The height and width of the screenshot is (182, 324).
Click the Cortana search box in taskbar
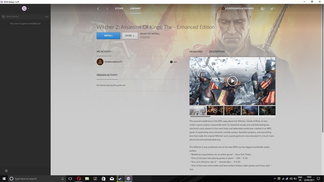[37, 179]
